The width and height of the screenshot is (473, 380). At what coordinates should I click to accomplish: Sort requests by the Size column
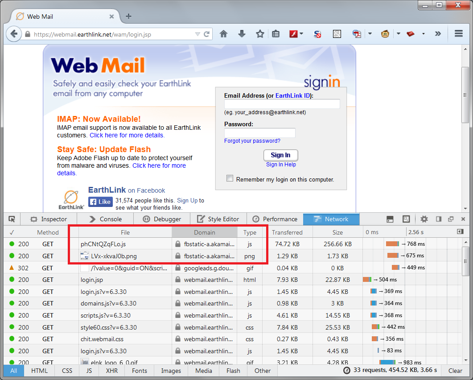[337, 232]
